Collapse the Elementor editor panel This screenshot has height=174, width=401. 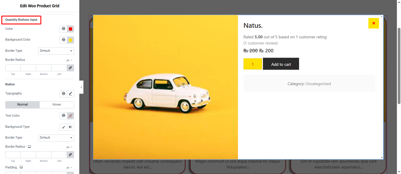(x=81, y=87)
